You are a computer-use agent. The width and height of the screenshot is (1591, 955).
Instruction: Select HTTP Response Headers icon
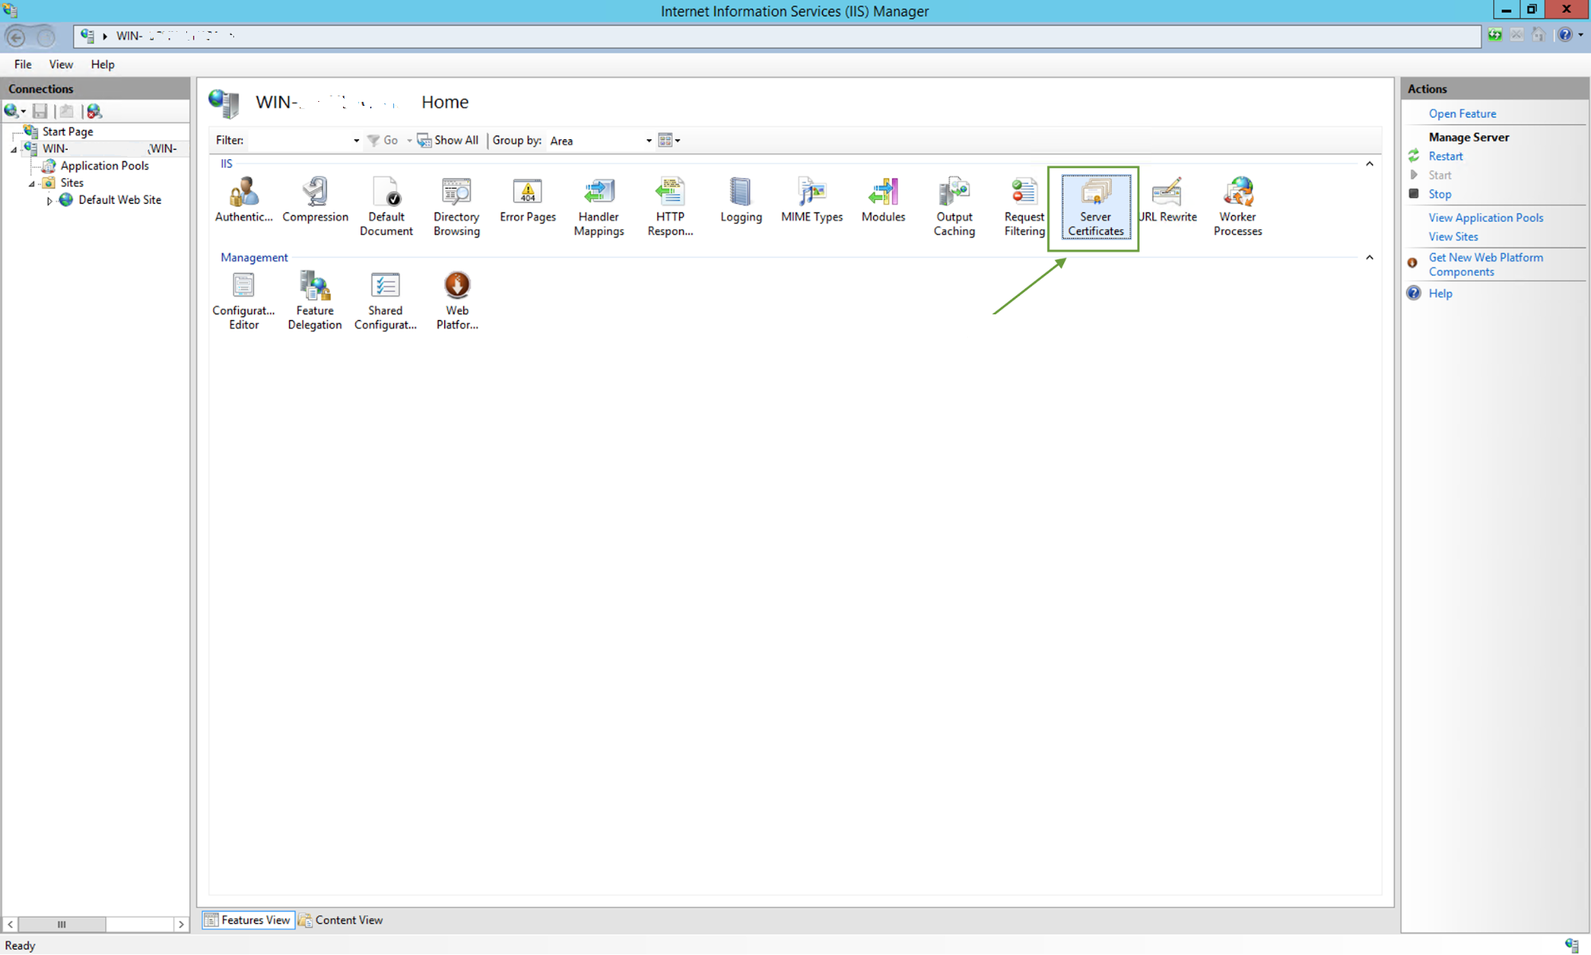pyautogui.click(x=670, y=207)
